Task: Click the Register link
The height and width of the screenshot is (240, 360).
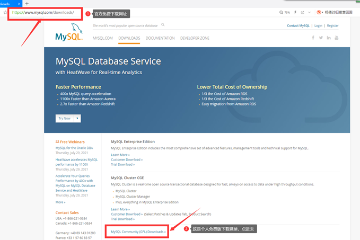Action: [x=332, y=26]
